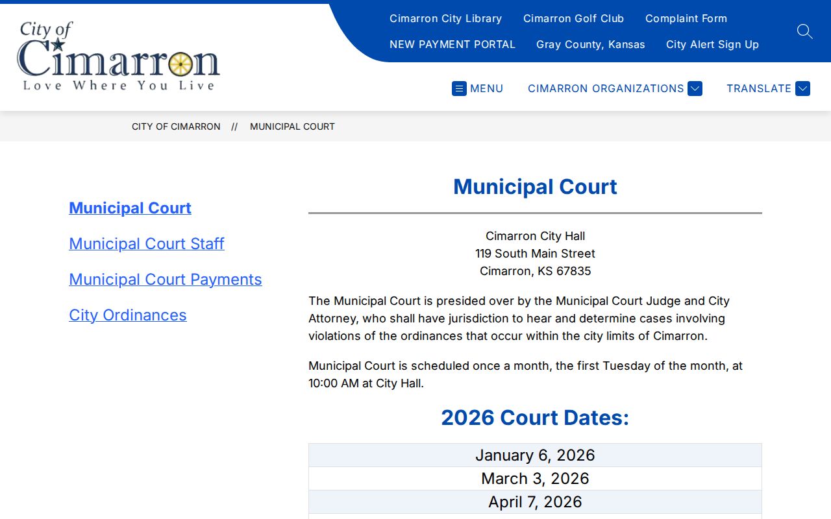831x519 pixels.
Task: Click the 119 South Main Street address
Action: [535, 254]
